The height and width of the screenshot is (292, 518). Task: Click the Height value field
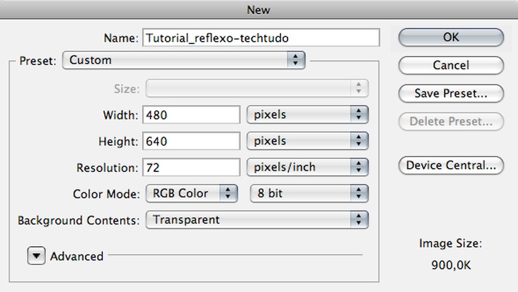click(191, 141)
